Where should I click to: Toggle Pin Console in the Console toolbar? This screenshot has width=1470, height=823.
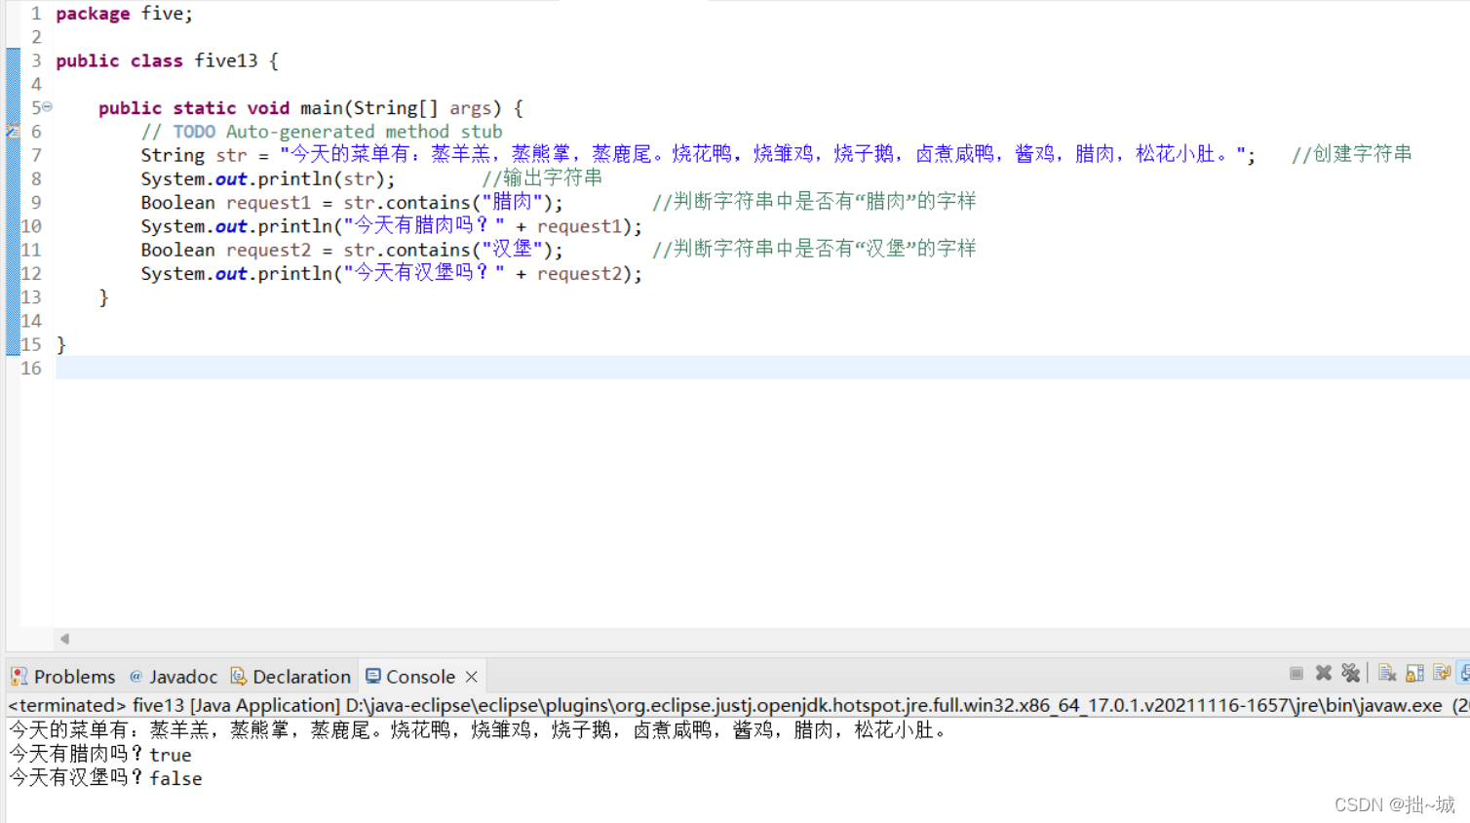(x=1441, y=672)
